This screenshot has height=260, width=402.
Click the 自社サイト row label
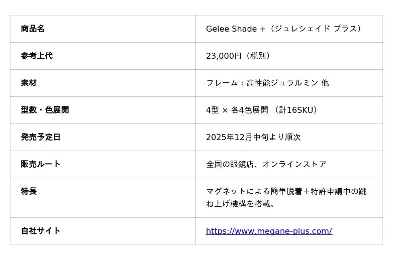coord(41,231)
